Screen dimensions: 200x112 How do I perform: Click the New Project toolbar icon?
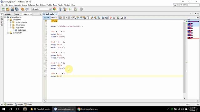[x=8, y=9]
